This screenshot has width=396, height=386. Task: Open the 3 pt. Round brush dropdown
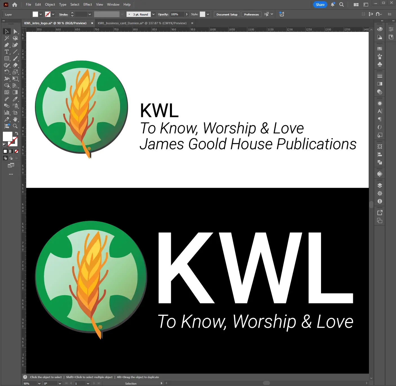coord(153,14)
